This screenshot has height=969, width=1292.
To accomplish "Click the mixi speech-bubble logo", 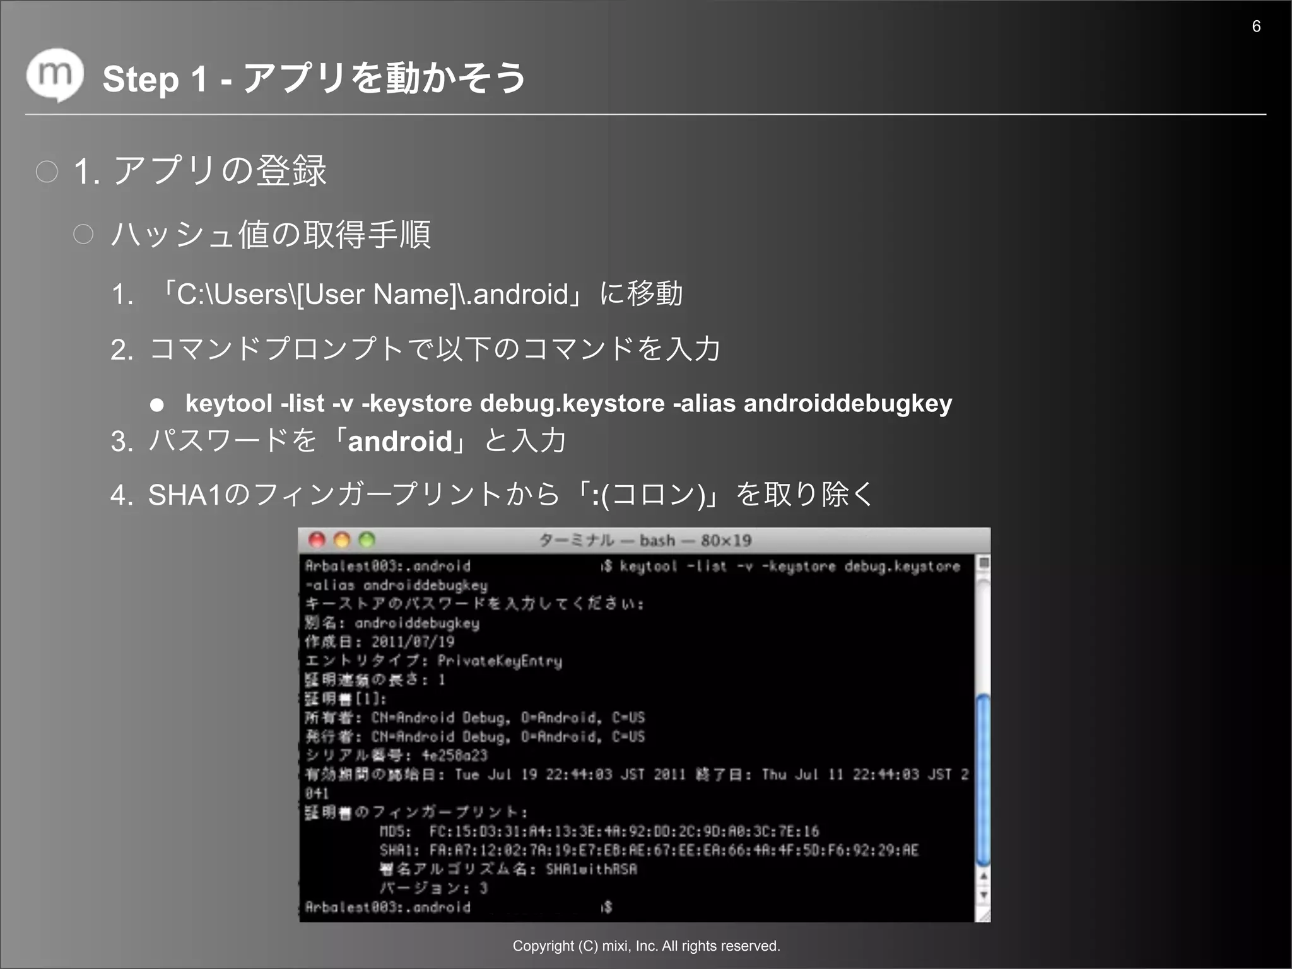I will [x=55, y=75].
